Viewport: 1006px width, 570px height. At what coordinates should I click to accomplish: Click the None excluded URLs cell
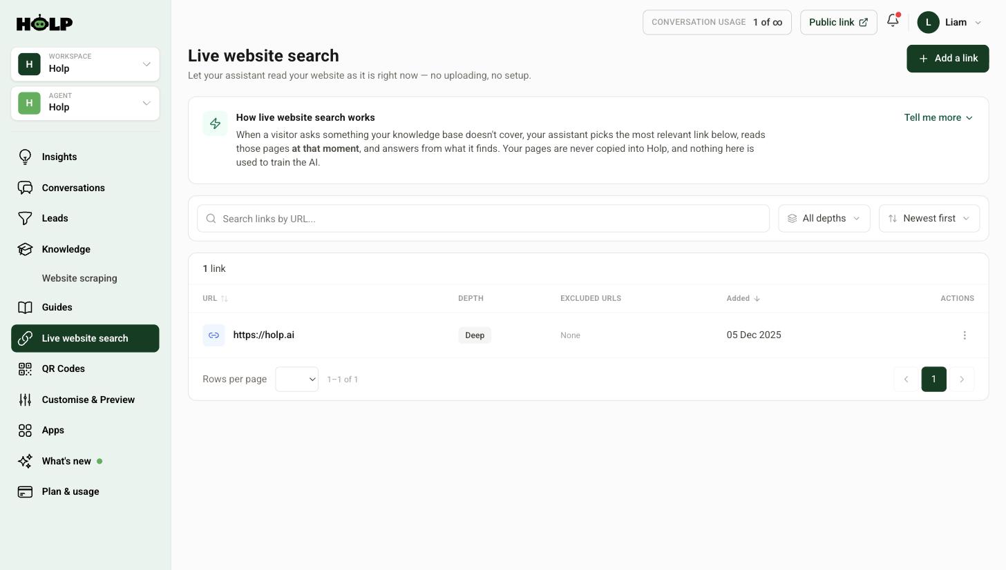coord(570,335)
